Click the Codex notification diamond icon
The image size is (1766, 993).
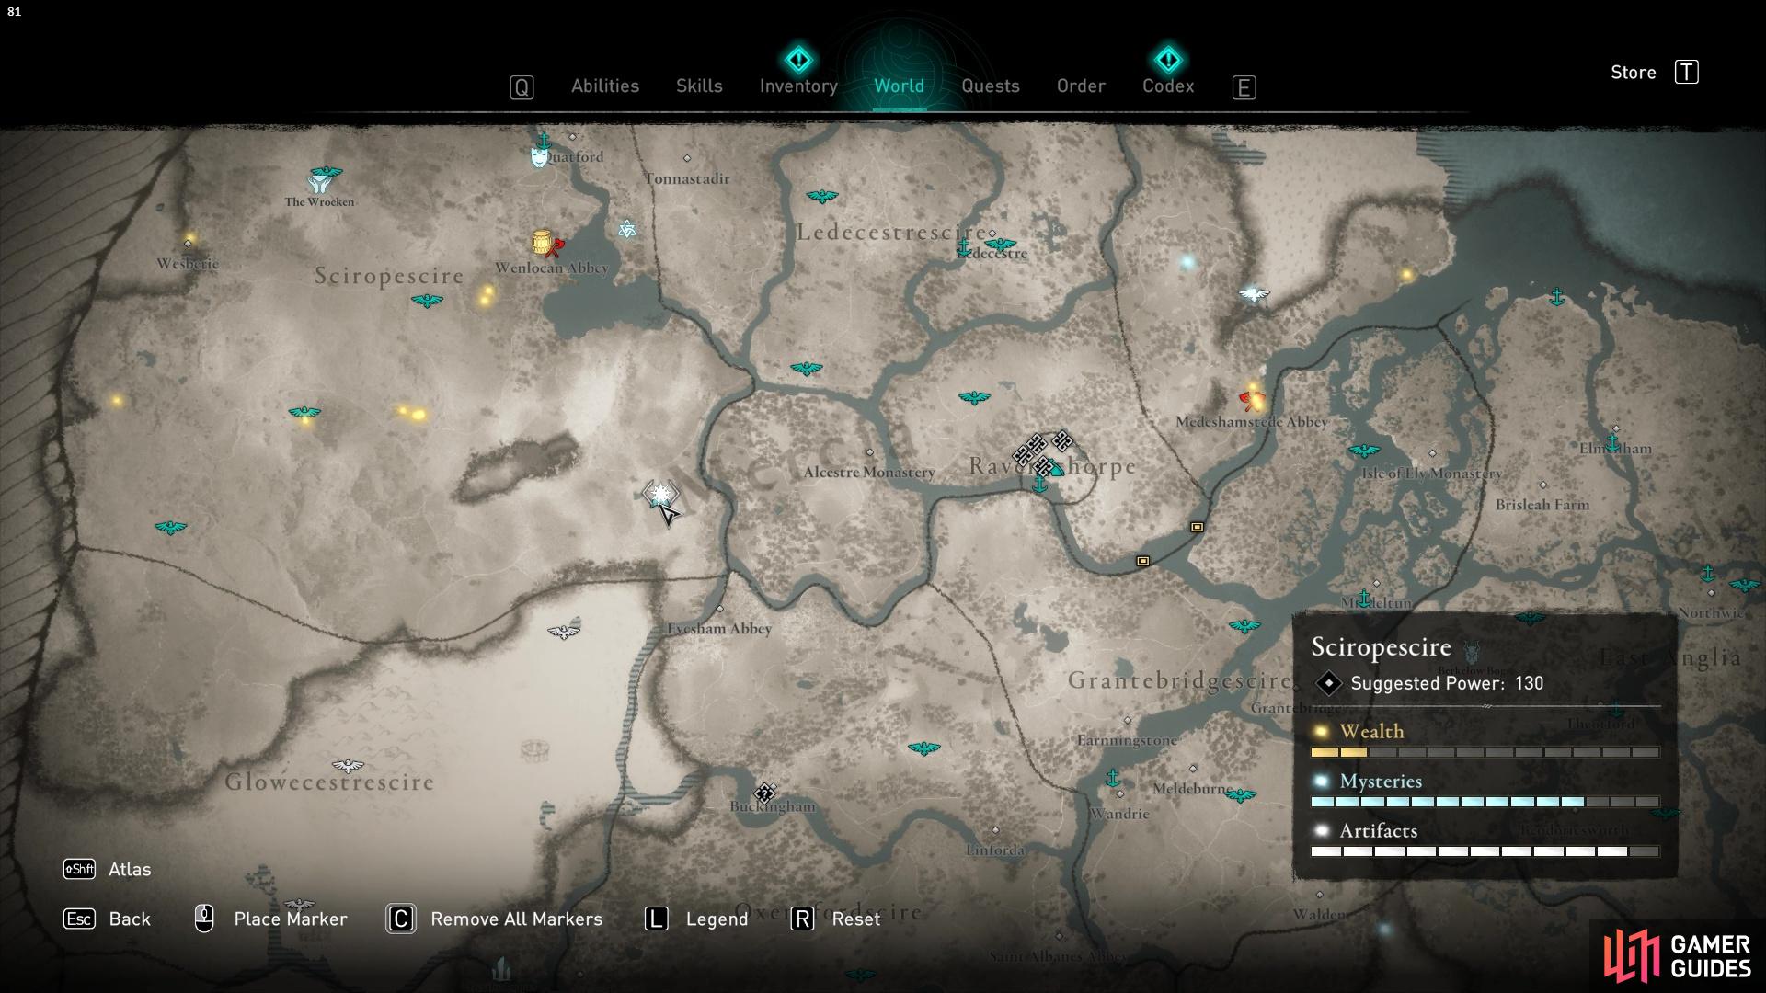pyautogui.click(x=1168, y=60)
